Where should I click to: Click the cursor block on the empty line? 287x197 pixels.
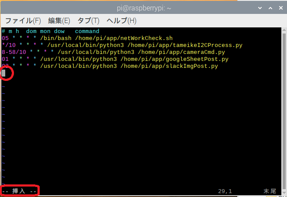coord(3,73)
